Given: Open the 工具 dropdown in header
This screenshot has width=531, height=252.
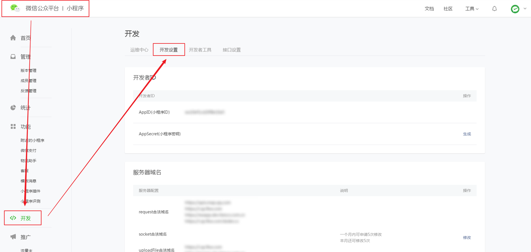Looking at the screenshot, I should point(472,9).
